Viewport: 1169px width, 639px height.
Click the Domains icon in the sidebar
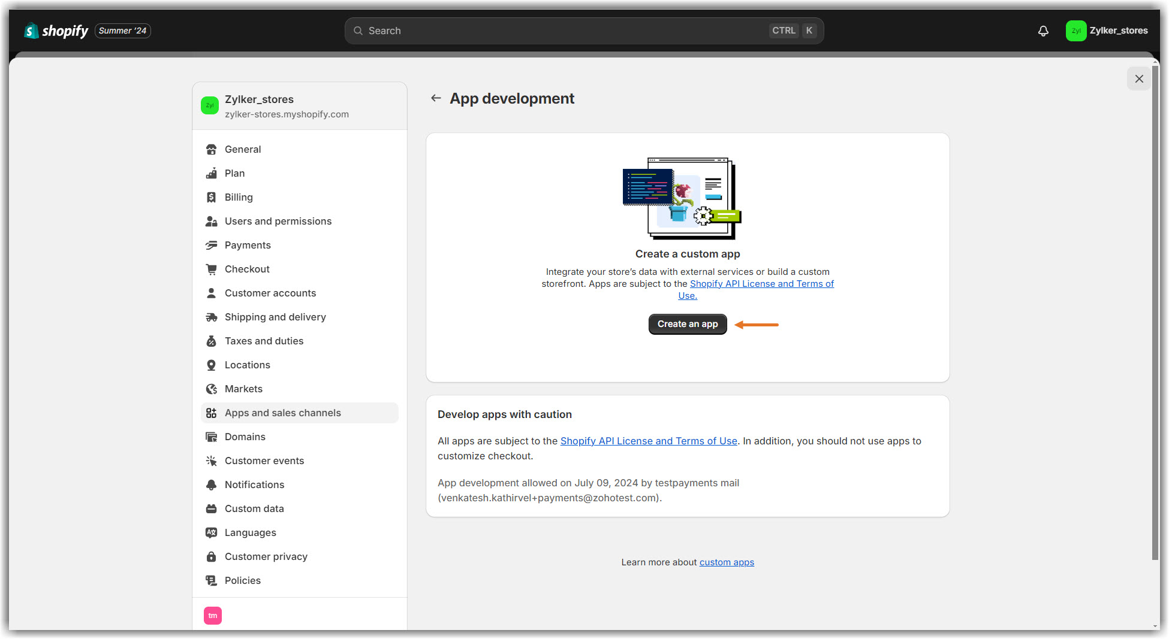click(x=211, y=437)
